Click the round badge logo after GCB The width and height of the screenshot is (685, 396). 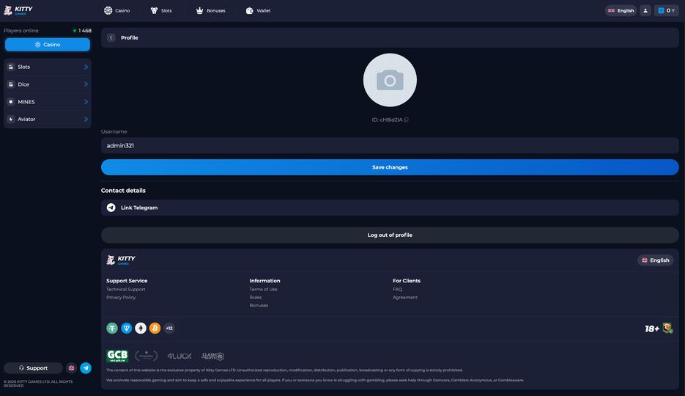tap(147, 356)
